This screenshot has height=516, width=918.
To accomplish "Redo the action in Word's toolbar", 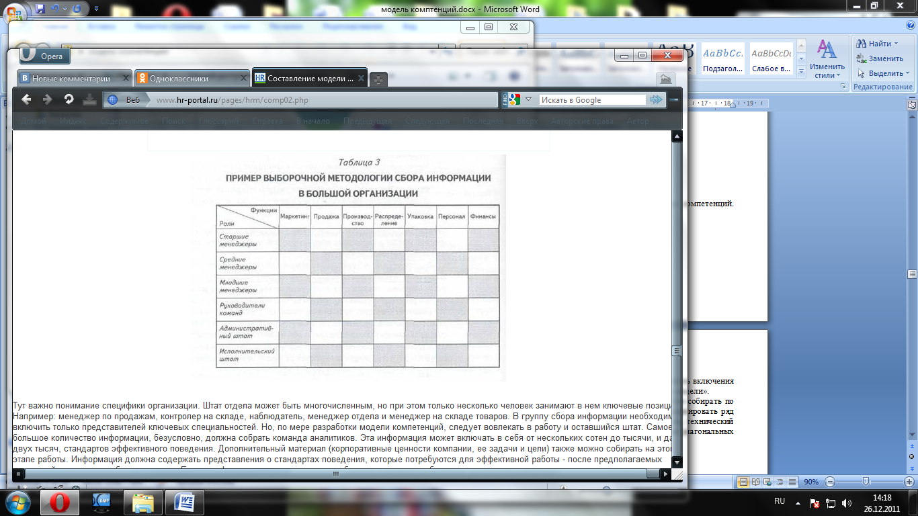I will (77, 9).
